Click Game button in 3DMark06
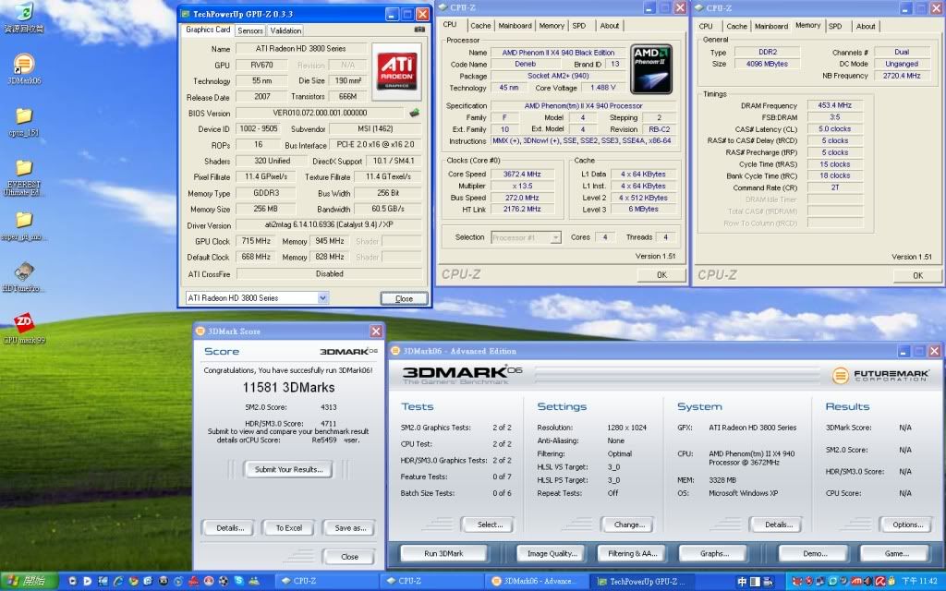Viewport: 946px width, 591px height. pyautogui.click(x=896, y=553)
